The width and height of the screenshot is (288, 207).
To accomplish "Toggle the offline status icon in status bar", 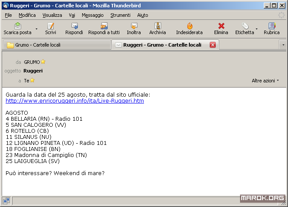I will (7, 201).
